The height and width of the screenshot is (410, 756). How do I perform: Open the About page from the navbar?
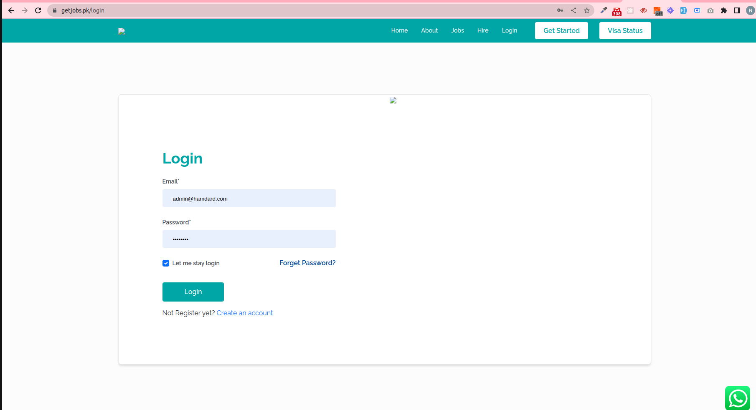tap(429, 30)
